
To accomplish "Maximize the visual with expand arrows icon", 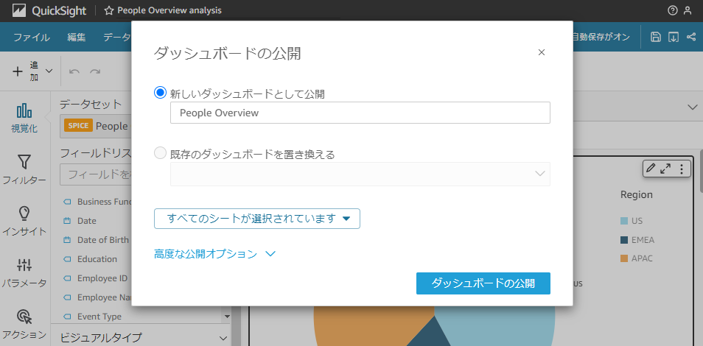I will (666, 169).
